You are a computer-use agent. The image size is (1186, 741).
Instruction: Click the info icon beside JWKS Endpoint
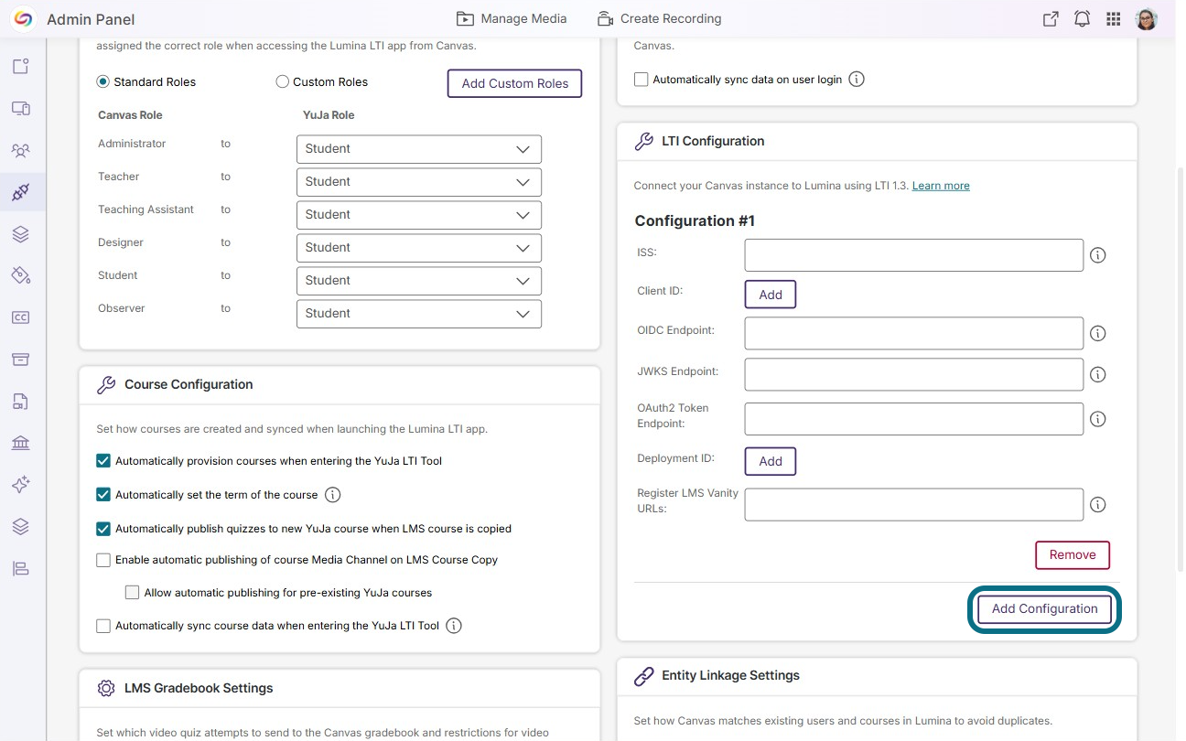pos(1098,374)
